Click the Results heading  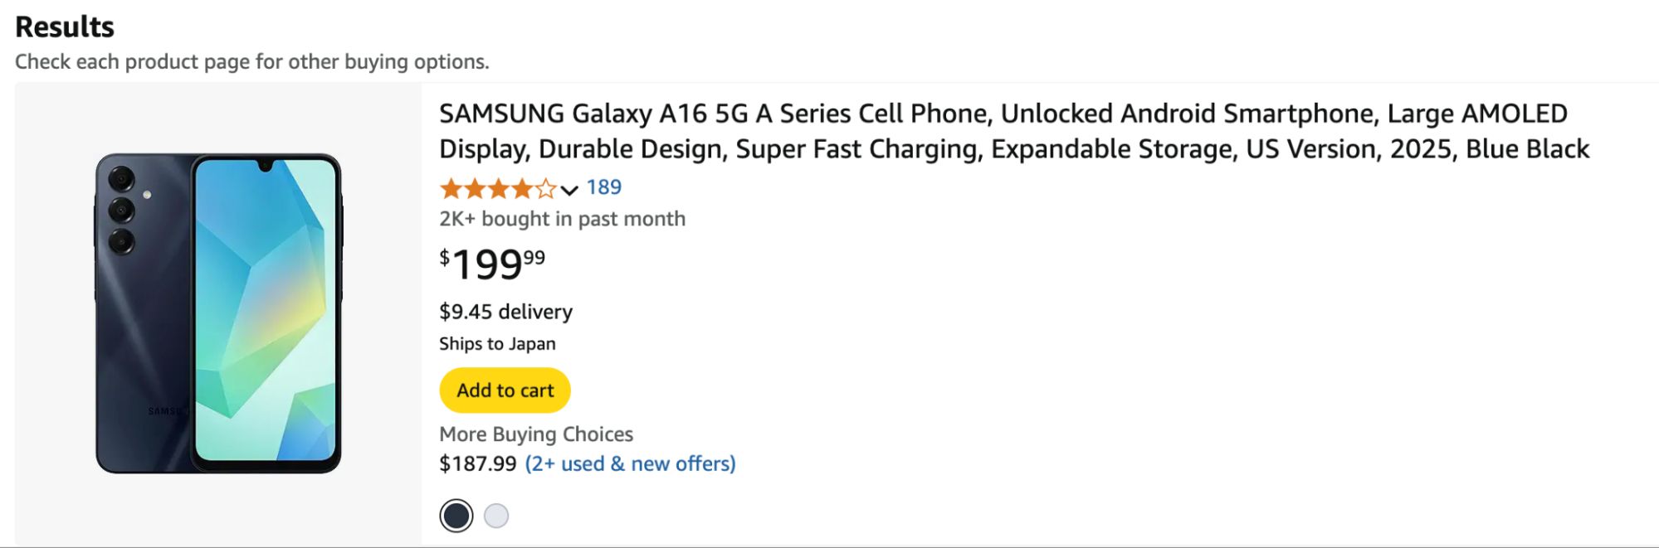point(65,27)
